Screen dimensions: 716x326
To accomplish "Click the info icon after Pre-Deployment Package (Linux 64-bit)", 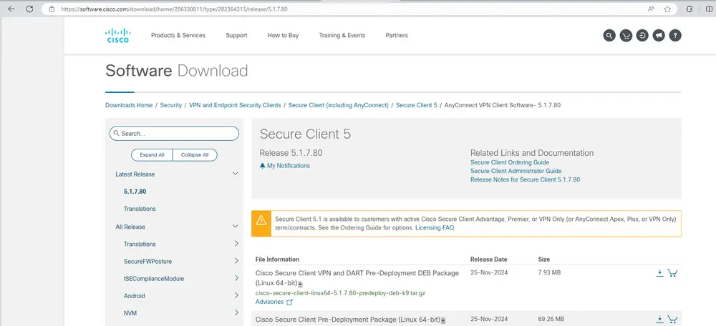I will (443, 320).
